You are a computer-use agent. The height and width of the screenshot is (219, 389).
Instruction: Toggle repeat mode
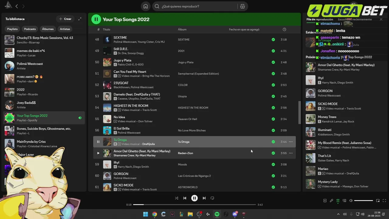[212, 198]
